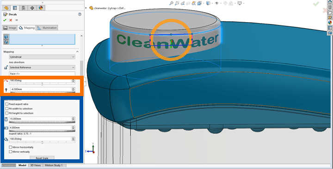Click the rotation angle slider under 180.00deg

click(42, 84)
